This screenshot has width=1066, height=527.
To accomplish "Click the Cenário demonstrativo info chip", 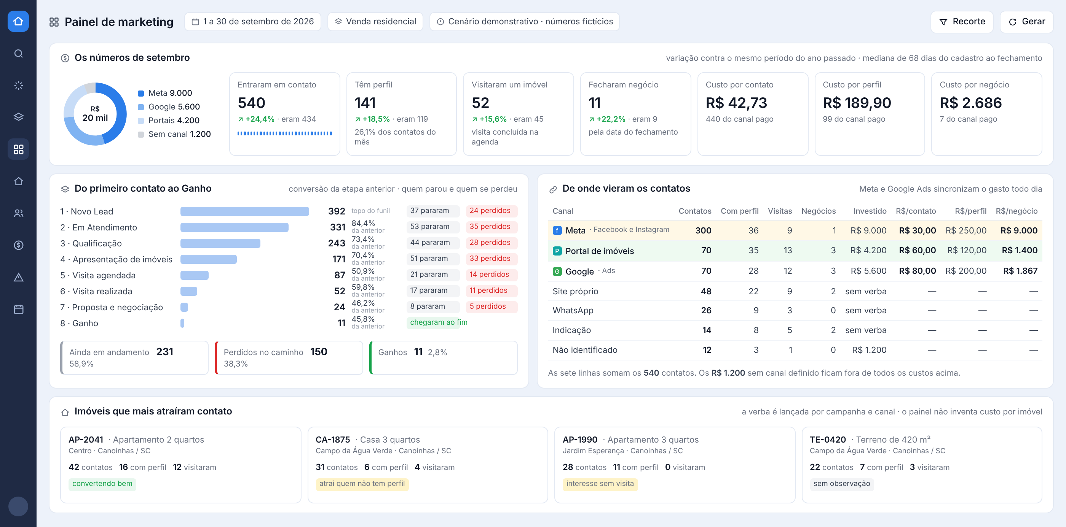I will (524, 22).
